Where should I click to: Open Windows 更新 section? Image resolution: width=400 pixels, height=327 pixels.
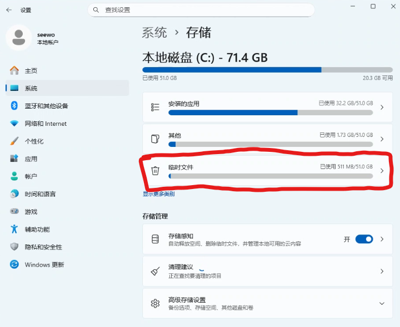click(x=67, y=264)
